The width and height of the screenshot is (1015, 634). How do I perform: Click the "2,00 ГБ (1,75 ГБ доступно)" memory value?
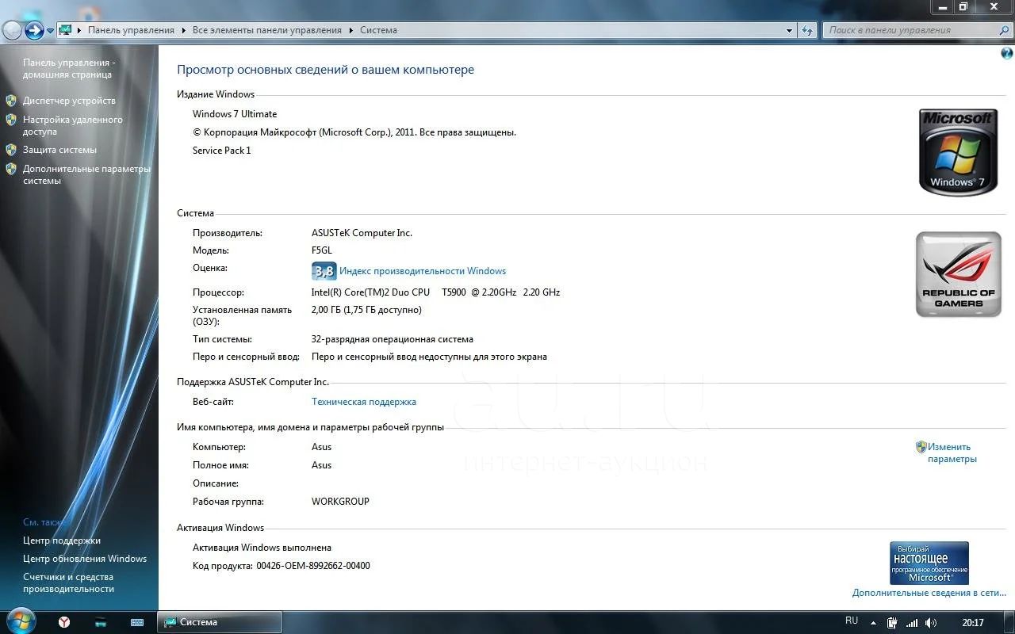[x=366, y=310]
